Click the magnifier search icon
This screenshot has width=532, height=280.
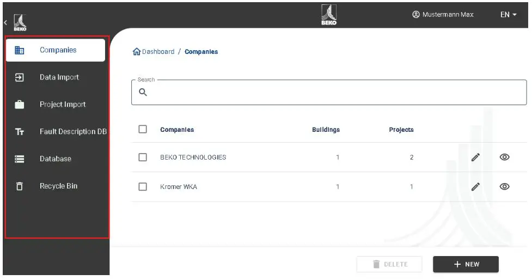[143, 92]
